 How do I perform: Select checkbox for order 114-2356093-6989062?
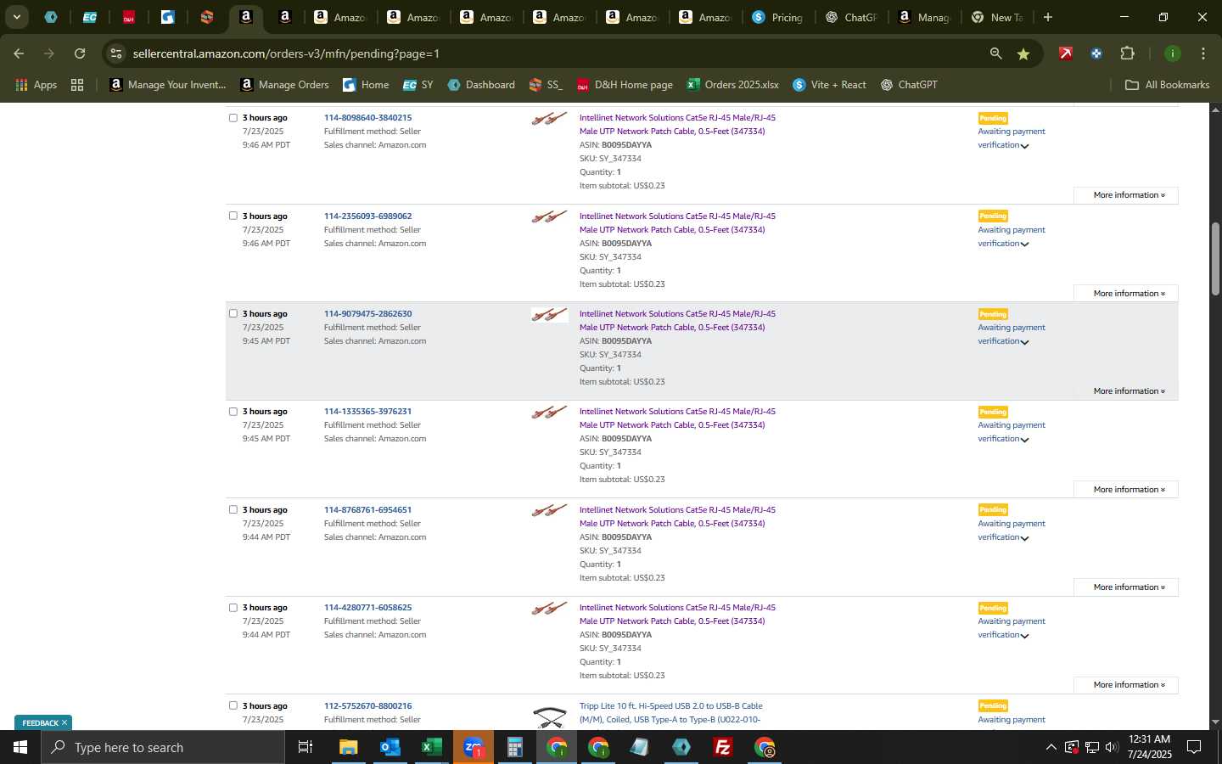point(233,216)
